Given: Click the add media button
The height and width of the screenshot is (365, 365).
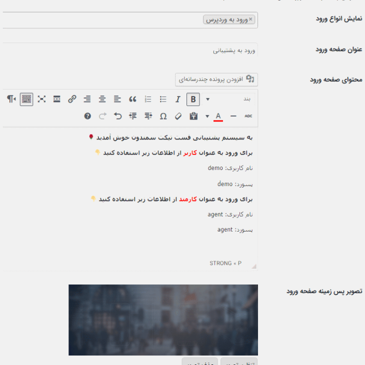Looking at the screenshot, I should click(x=216, y=79).
